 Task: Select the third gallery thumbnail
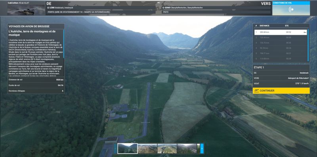point(167,149)
